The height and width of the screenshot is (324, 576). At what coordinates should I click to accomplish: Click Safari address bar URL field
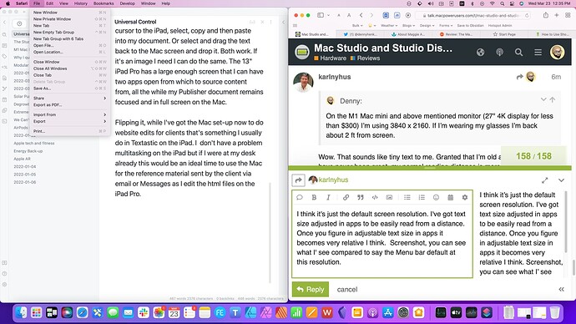click(472, 15)
